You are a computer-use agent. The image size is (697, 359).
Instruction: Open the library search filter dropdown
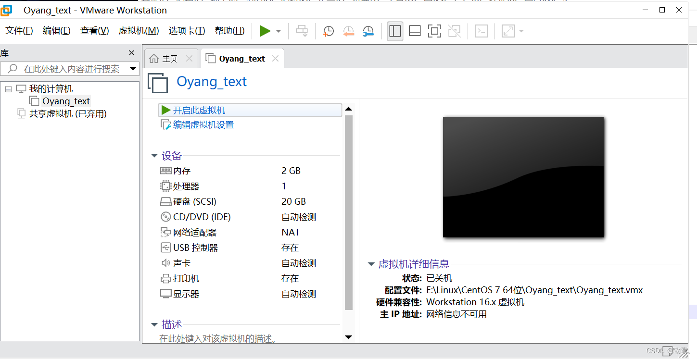(x=133, y=69)
